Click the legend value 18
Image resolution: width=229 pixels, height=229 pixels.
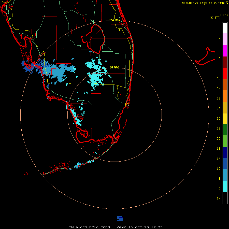click(x=219, y=149)
